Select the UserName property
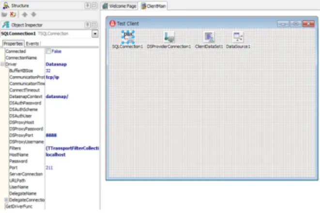This screenshot has width=320, height=213. coord(19,187)
